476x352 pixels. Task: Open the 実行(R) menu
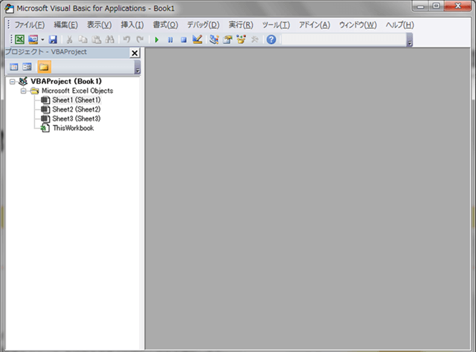(241, 25)
